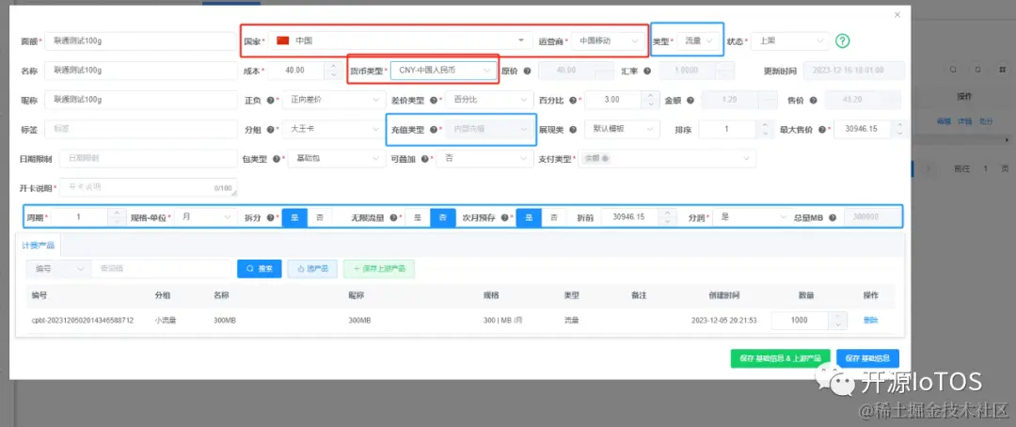Click the blue 保存 基础信息 button
Viewport: 1016px width, 427px height.
tap(867, 358)
